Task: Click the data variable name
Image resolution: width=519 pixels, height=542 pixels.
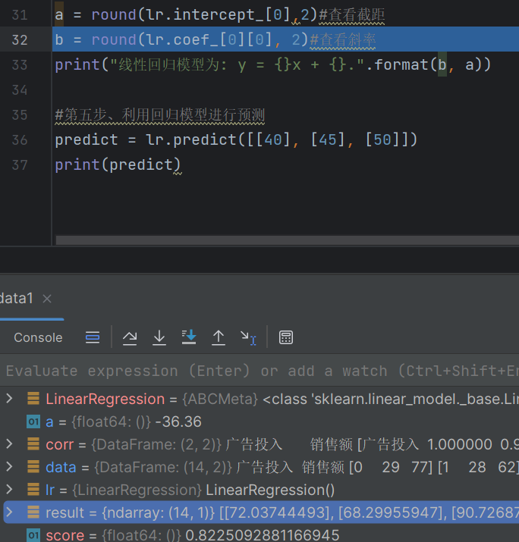Action: click(x=61, y=467)
